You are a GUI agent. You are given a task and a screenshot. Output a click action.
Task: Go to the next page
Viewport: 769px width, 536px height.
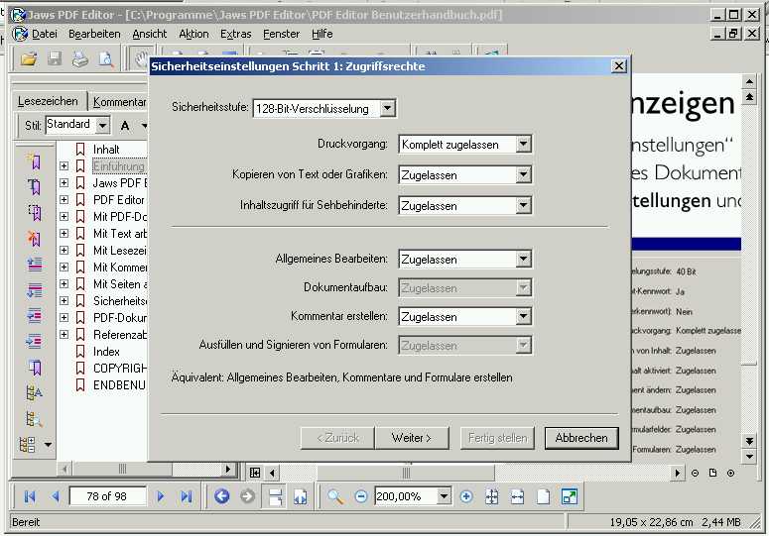(x=160, y=496)
